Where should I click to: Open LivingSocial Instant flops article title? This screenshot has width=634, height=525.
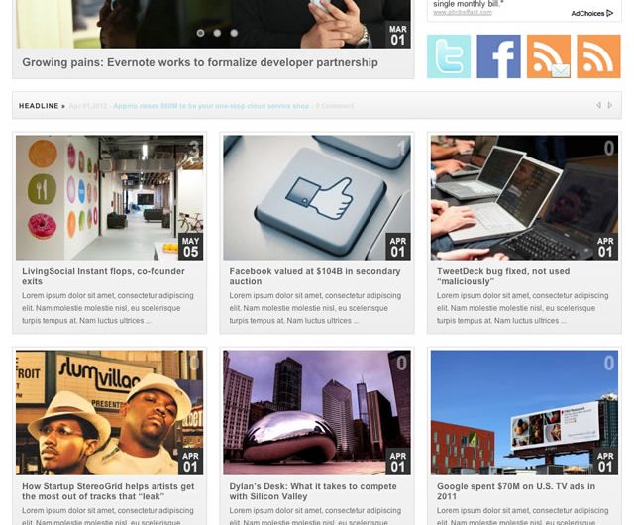tap(103, 276)
